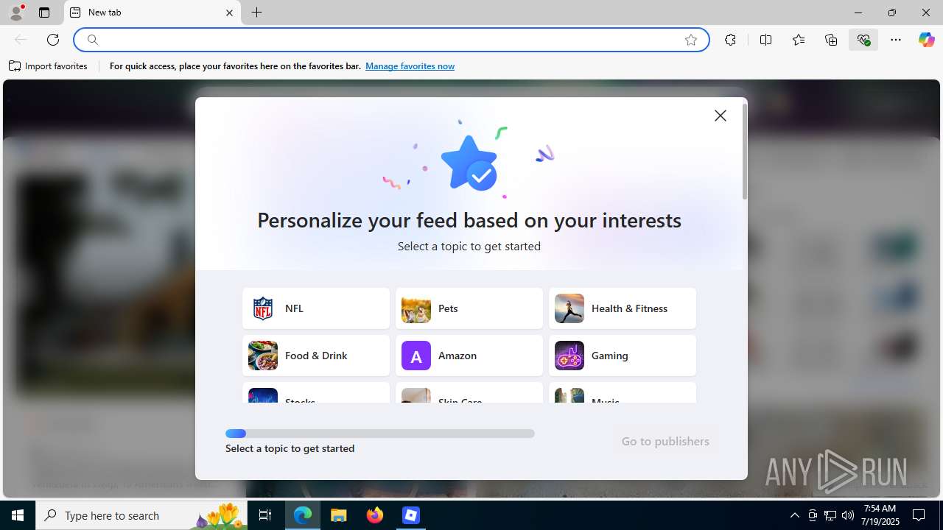
Task: Open the blue app icon on taskbar
Action: (x=411, y=515)
